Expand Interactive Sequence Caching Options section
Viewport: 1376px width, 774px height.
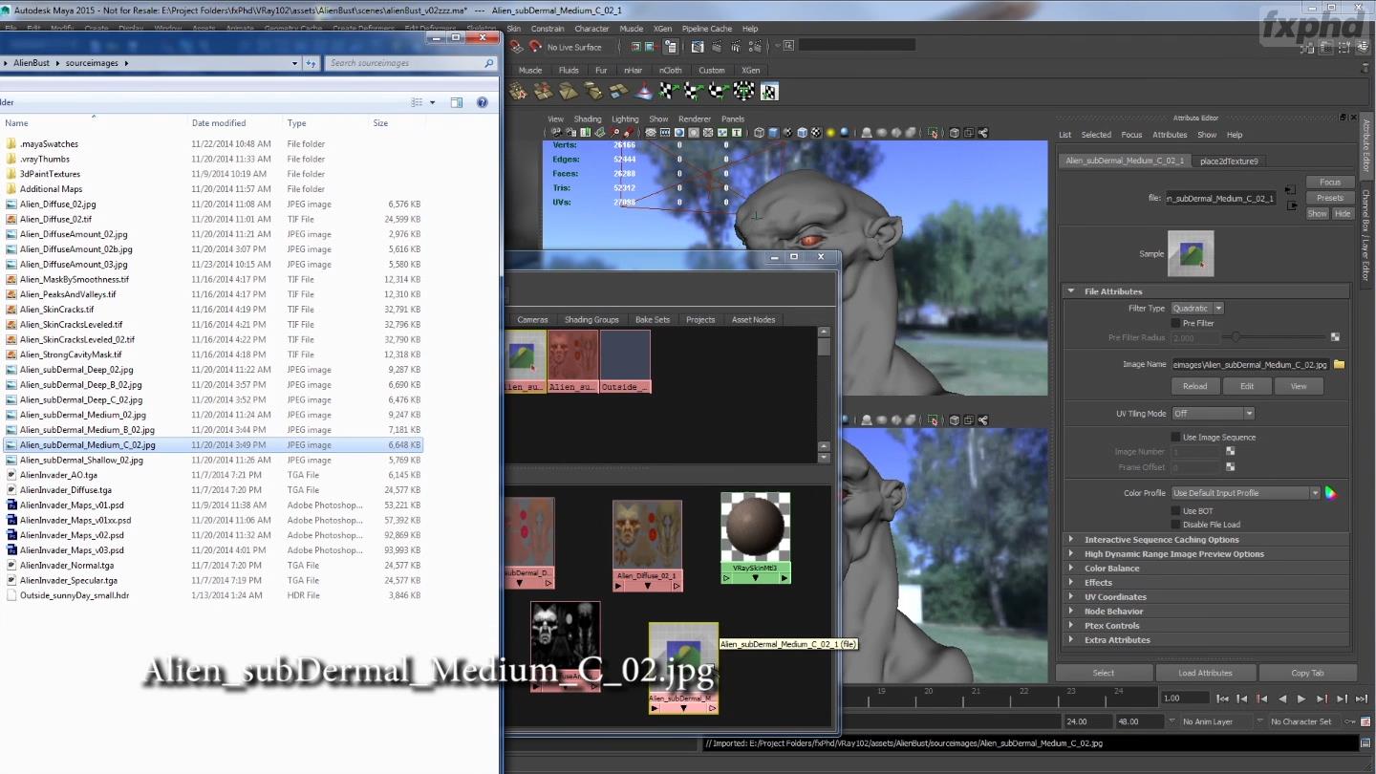click(x=1206, y=540)
